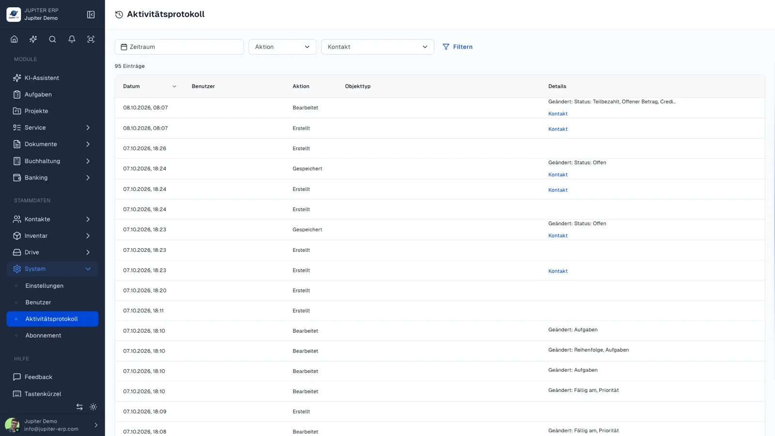
Task: Open notifications bell icon
Action: [72, 39]
